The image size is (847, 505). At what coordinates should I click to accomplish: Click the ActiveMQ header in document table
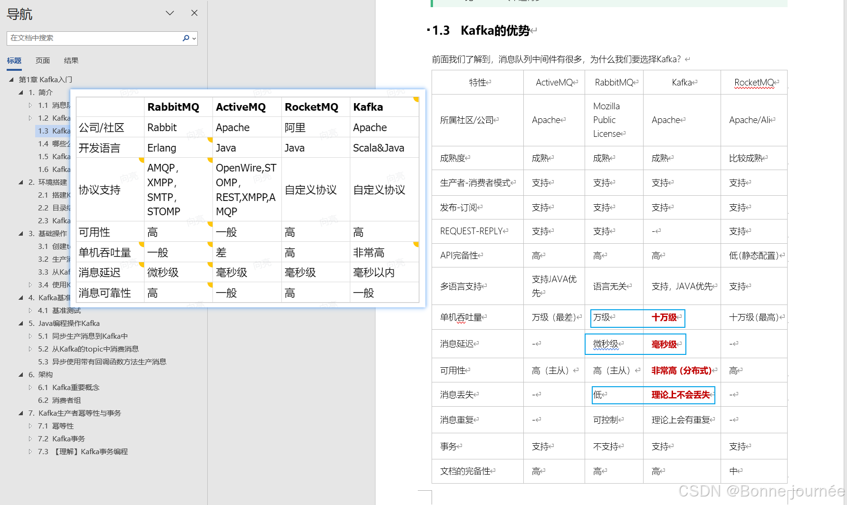(x=554, y=82)
